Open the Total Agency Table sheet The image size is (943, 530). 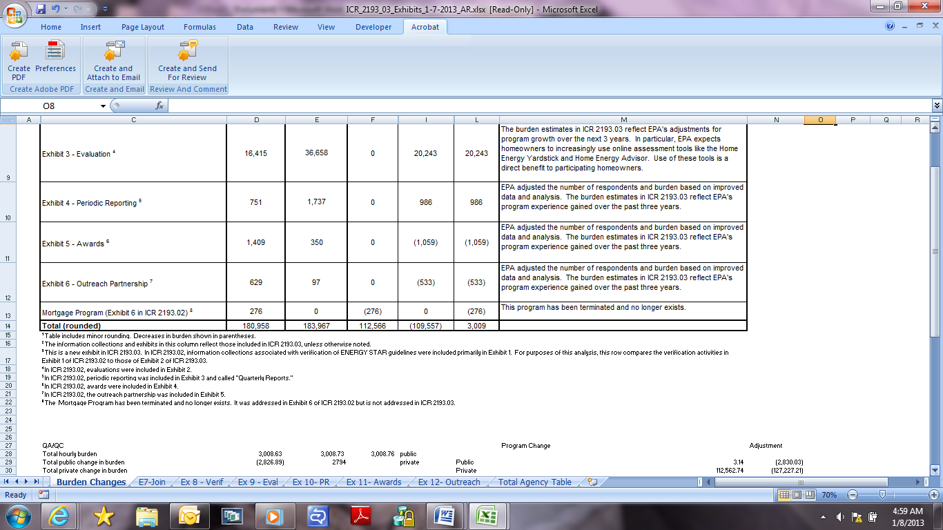[x=535, y=482]
